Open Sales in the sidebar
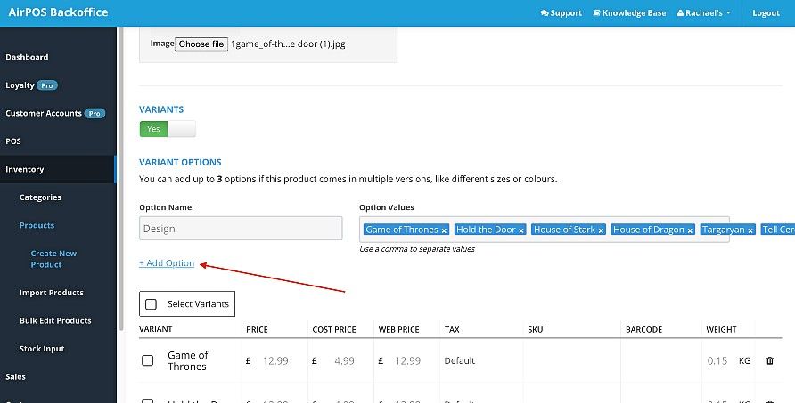The image size is (795, 403). 15,376
